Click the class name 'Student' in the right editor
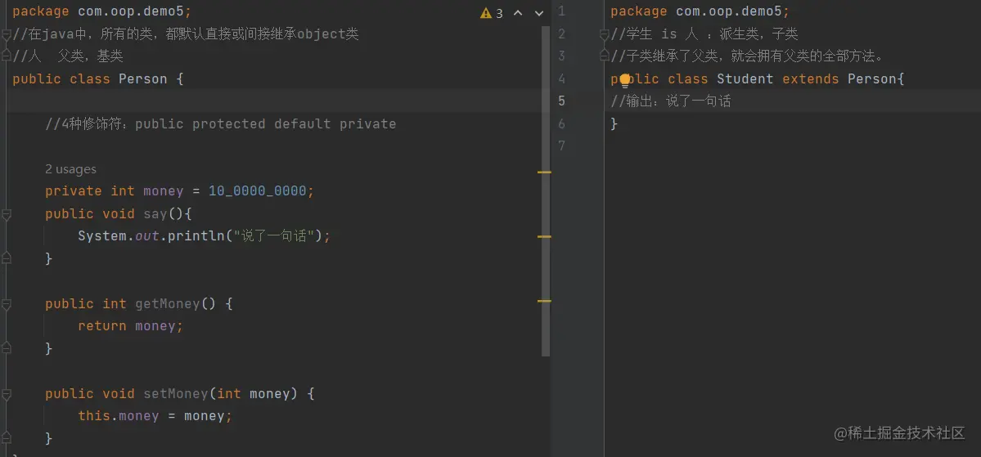 pos(745,78)
